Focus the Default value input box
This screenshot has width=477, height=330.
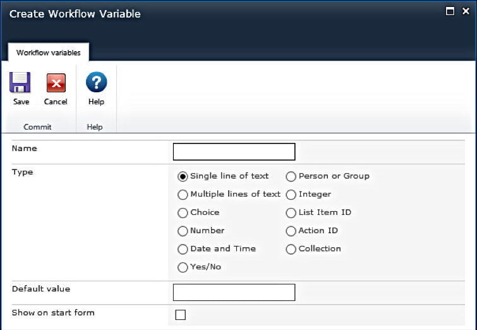tap(234, 292)
